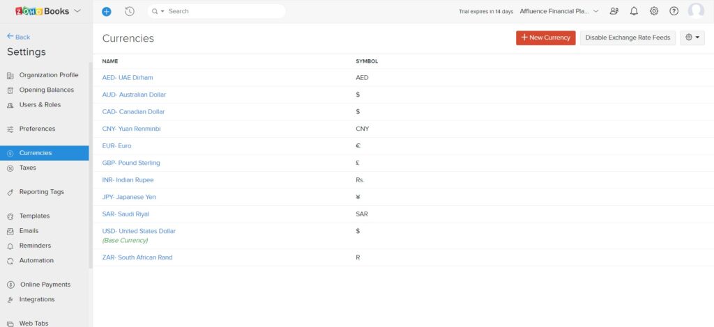Viewport: 714px width, 327px height.
Task: Click the Emails envelope icon
Action: pos(10,231)
